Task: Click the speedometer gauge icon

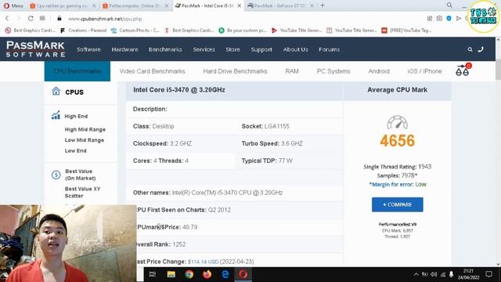Action: [397, 122]
